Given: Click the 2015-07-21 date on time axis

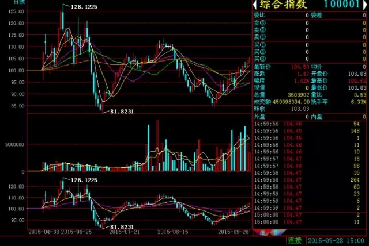Looking at the screenshot, I should pos(125,232).
